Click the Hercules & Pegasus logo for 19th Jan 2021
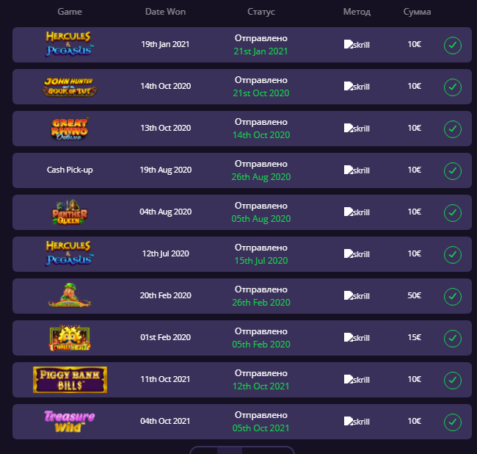Image resolution: width=477 pixels, height=454 pixels. point(70,44)
